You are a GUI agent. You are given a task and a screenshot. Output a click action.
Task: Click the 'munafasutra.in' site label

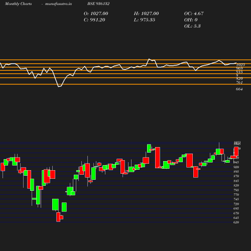(x=58, y=4)
